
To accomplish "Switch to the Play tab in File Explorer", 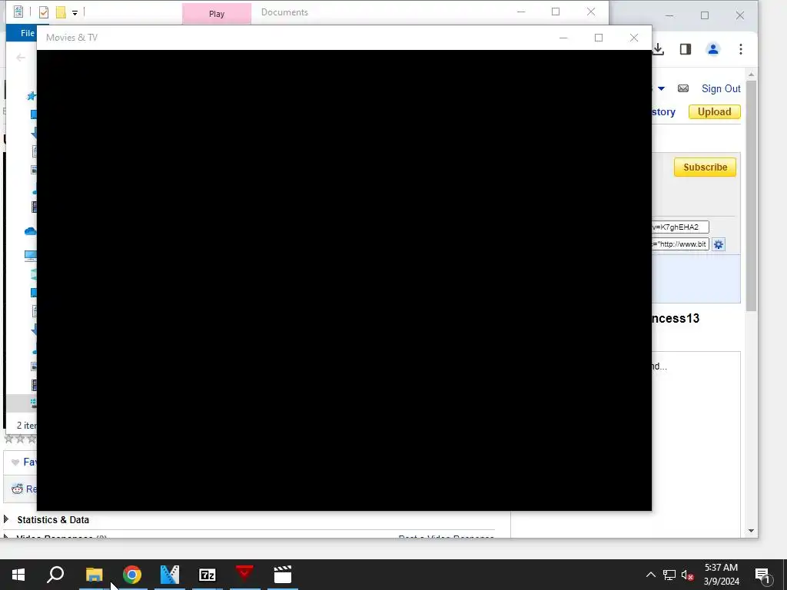I will pyautogui.click(x=217, y=14).
